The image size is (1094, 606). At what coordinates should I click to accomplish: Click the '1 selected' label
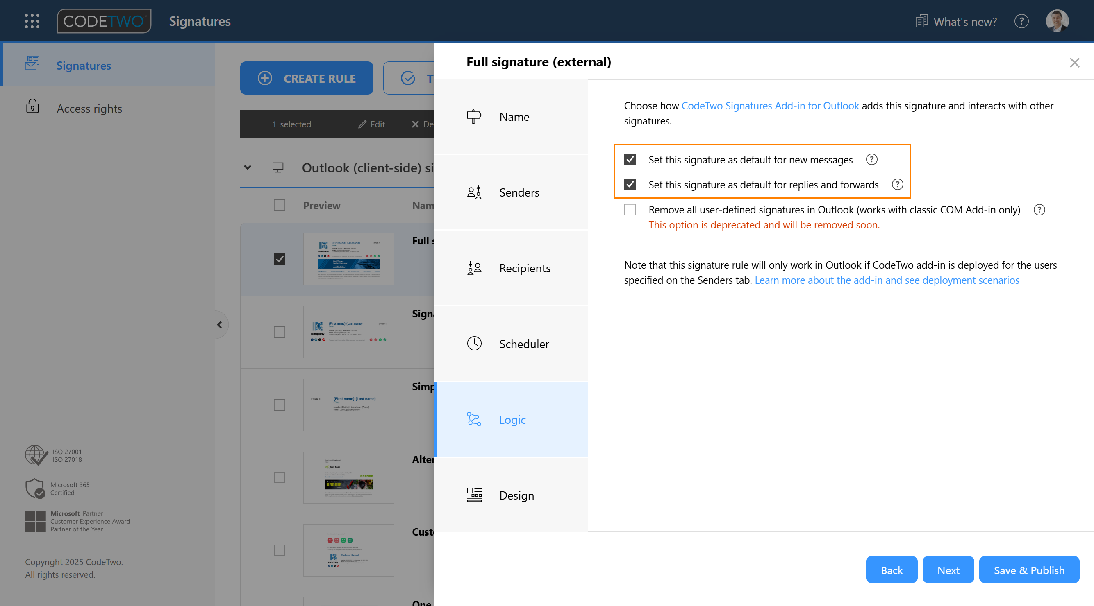292,124
